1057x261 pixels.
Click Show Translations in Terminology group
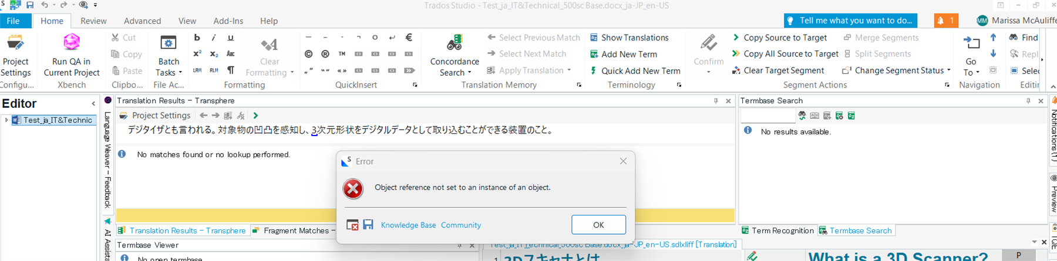click(629, 38)
